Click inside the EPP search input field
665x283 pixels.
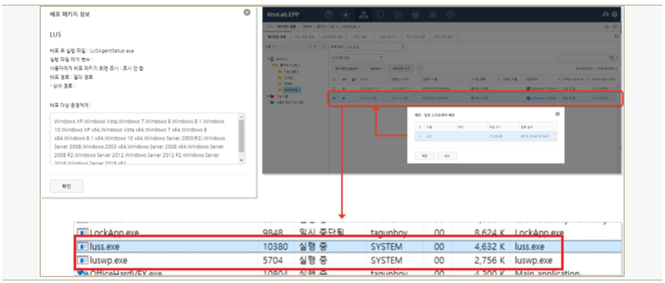[583, 58]
